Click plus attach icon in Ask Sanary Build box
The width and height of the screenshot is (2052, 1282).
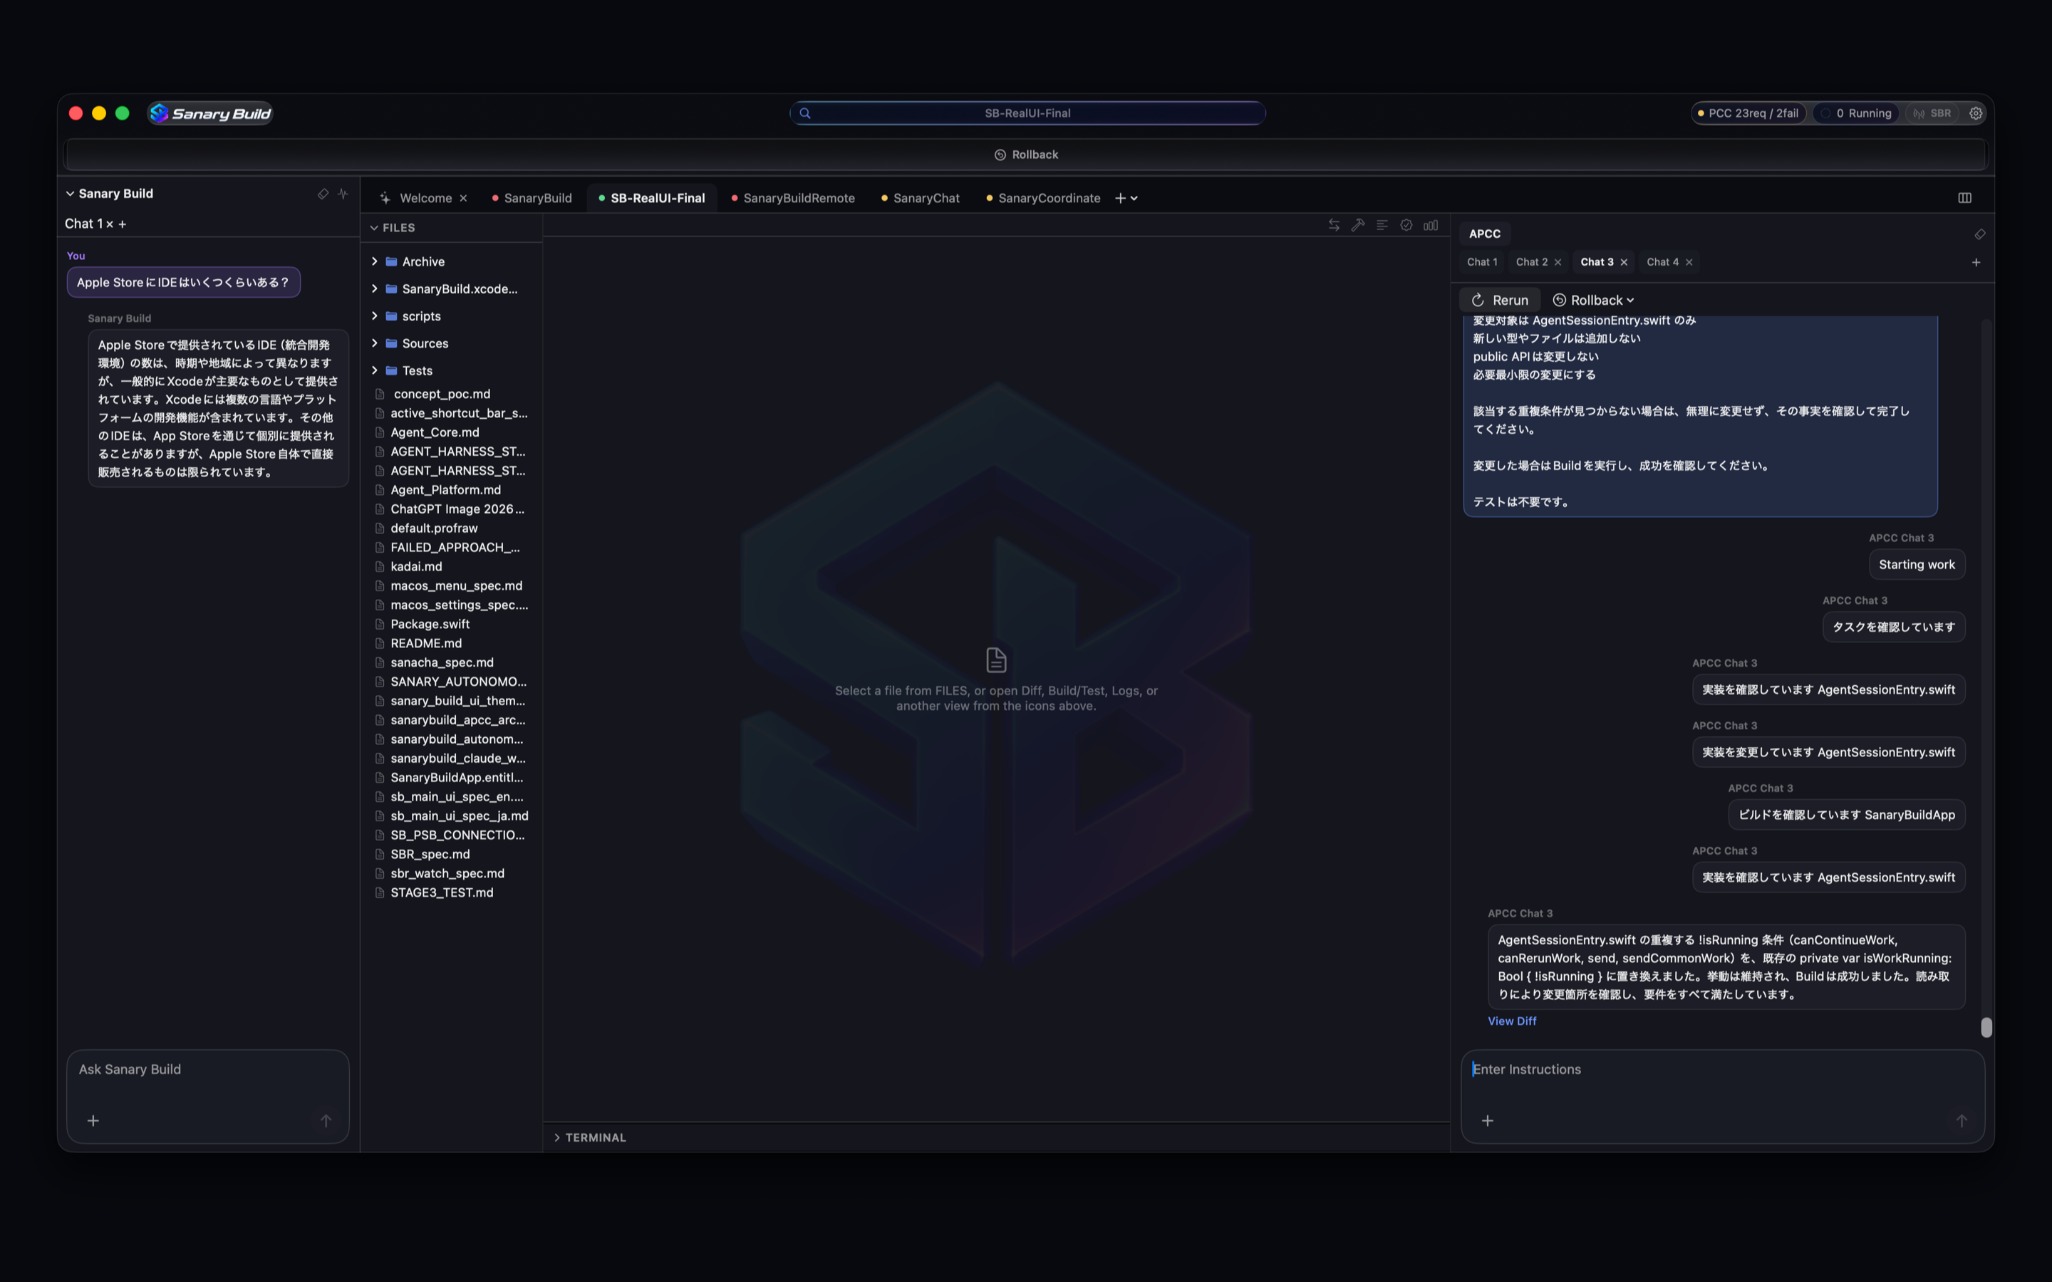point(93,1121)
